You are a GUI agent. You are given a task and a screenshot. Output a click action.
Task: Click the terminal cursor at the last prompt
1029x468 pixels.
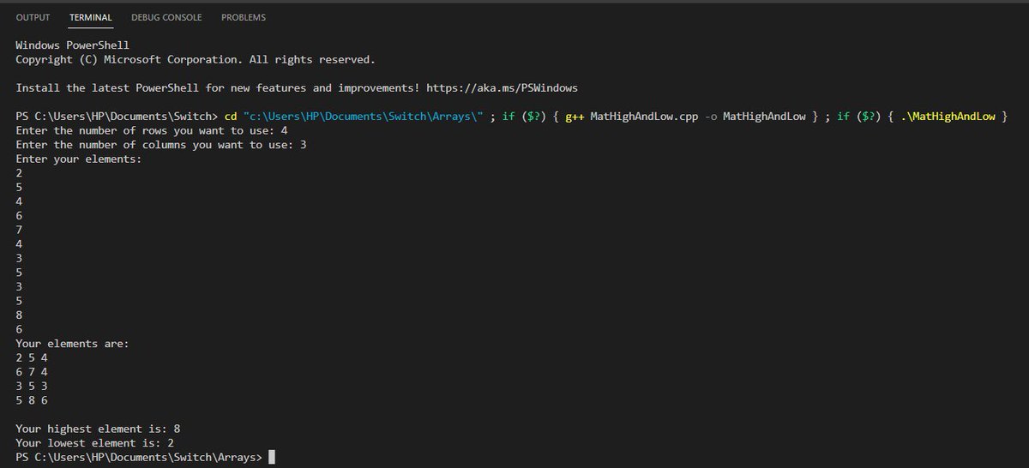272,458
